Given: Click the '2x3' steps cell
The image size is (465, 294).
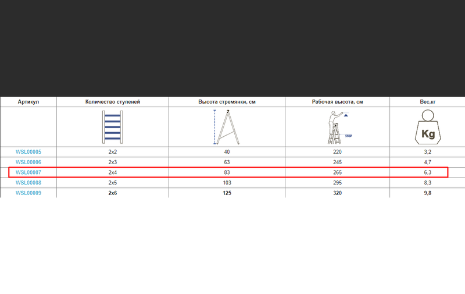Looking at the screenshot, I should point(113,162).
